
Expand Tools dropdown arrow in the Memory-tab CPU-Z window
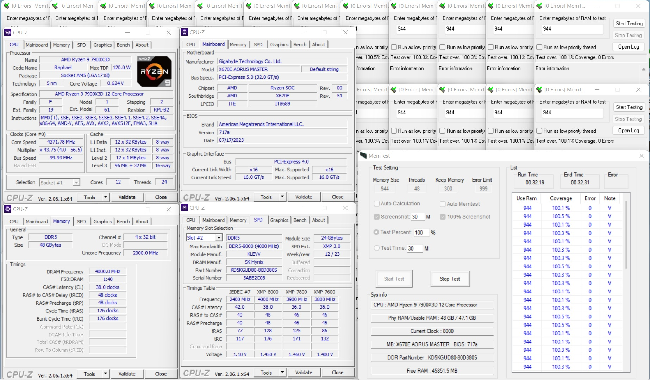coord(105,374)
